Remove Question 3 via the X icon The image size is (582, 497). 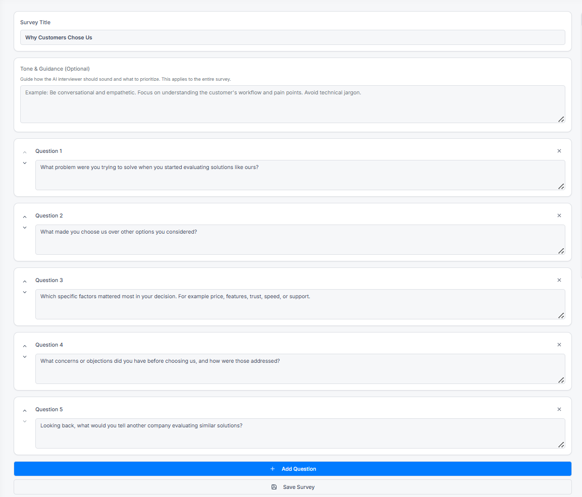coord(559,280)
